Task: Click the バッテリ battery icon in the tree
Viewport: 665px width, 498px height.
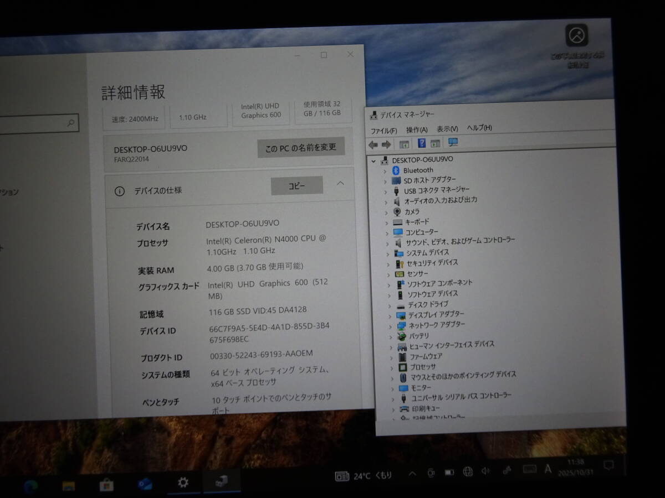Action: point(402,336)
